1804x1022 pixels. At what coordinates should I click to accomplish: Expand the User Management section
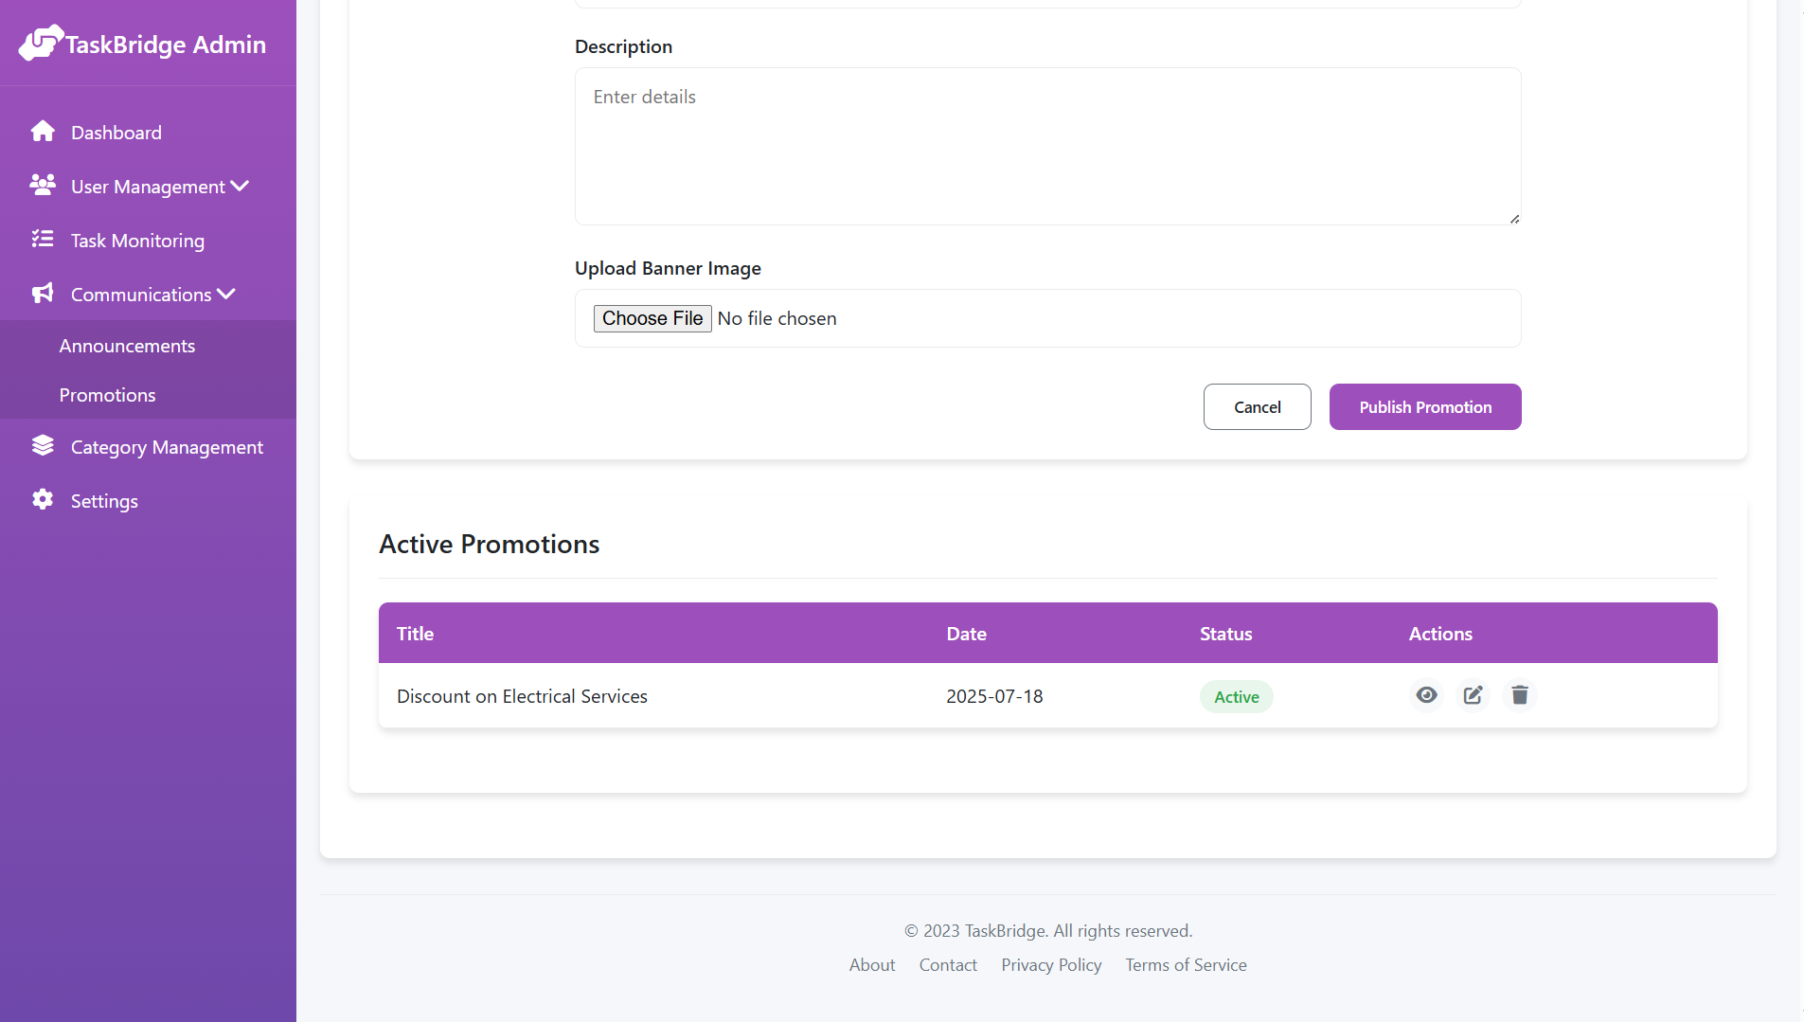[239, 186]
